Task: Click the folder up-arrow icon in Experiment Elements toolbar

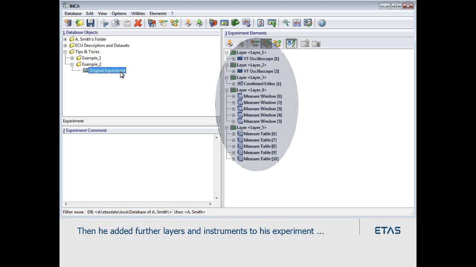Action: tap(305, 44)
